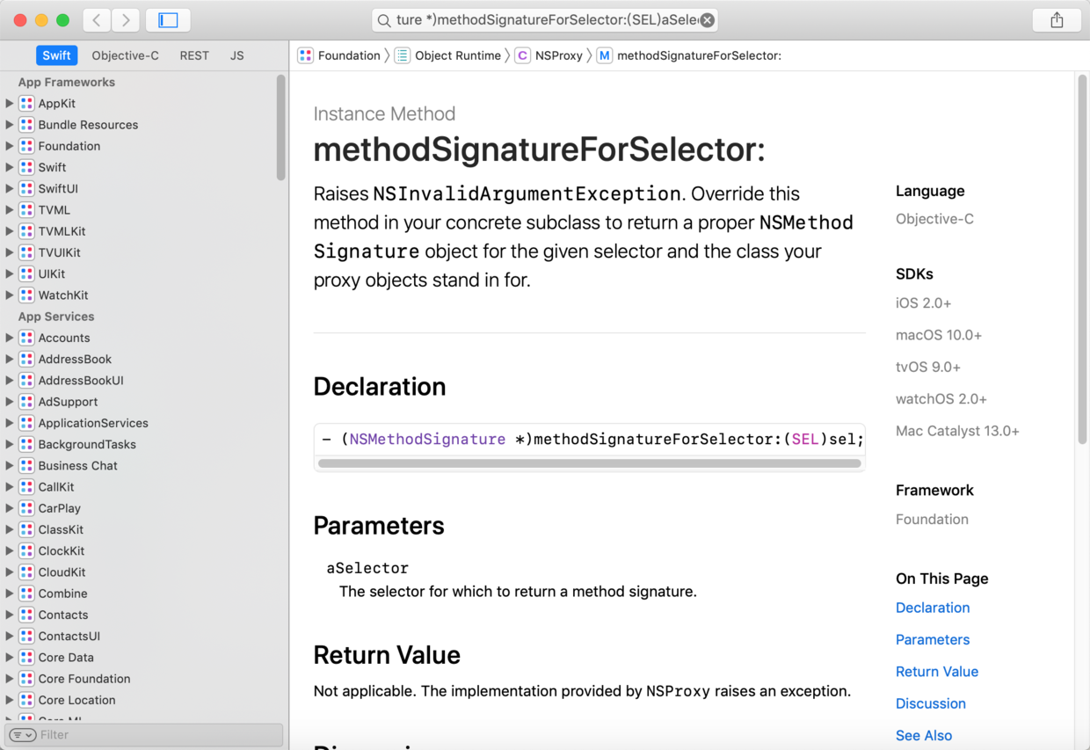This screenshot has height=750, width=1090.
Task: Expand the Core Data disclosure triangle
Action: click(10, 658)
